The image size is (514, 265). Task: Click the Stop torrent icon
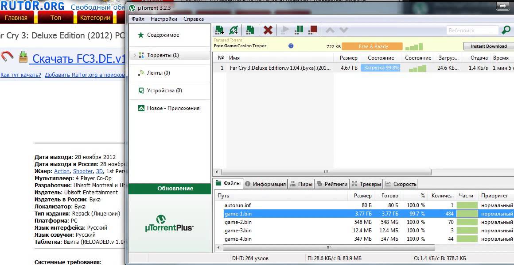(313, 30)
